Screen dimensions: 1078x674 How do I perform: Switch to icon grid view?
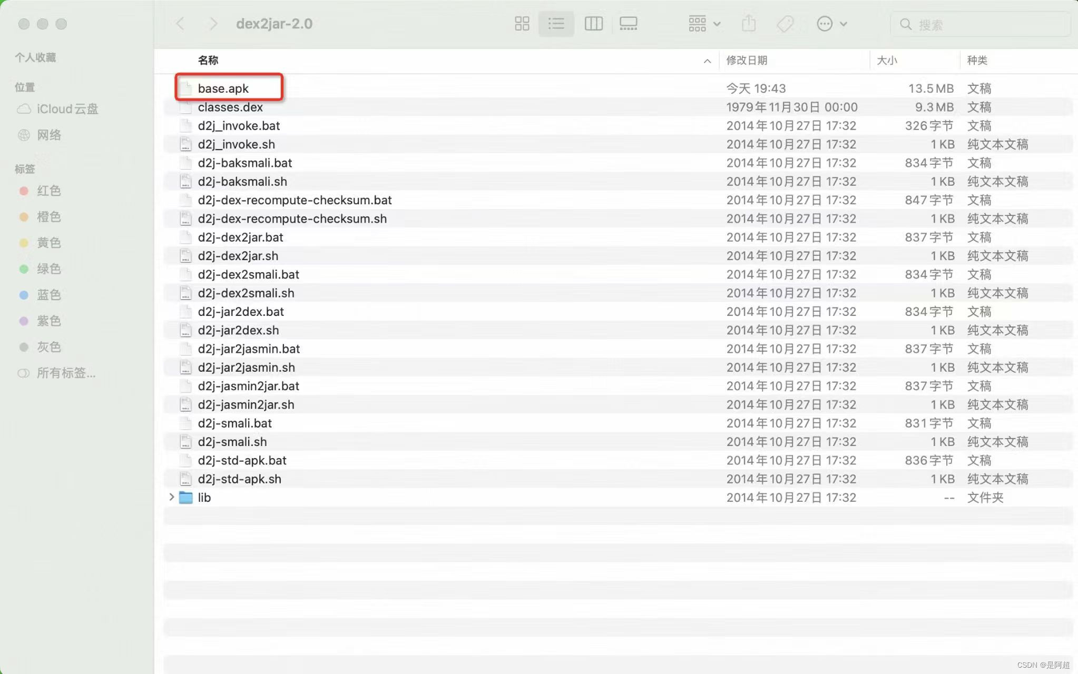pyautogui.click(x=522, y=24)
